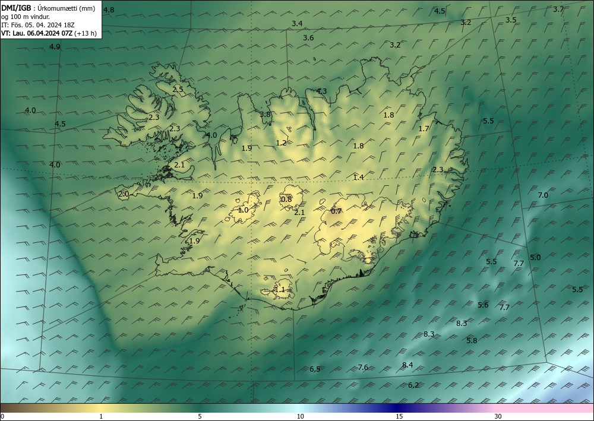The width and height of the screenshot is (594, 421).
Task: Click the 7.6 value near the bottom
Action: (363, 368)
